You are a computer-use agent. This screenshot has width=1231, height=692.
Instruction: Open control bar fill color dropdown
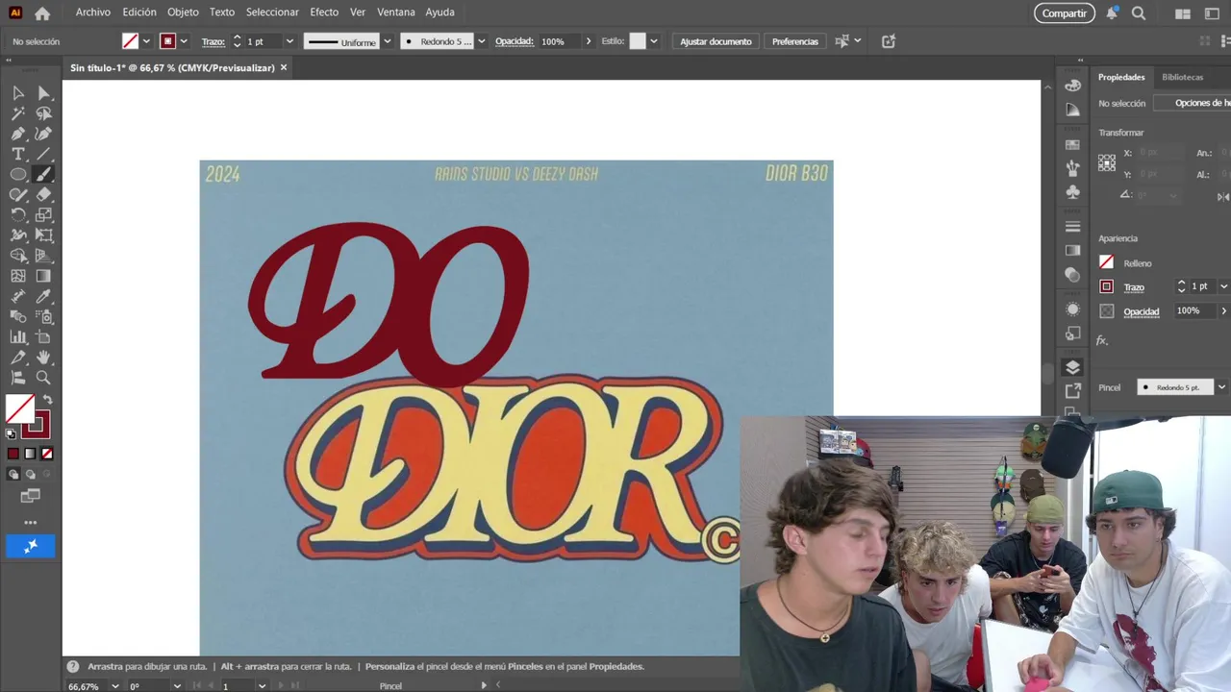pos(146,41)
